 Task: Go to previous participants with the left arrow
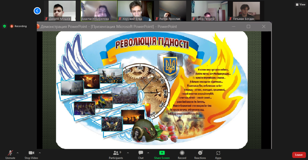click(37, 11)
